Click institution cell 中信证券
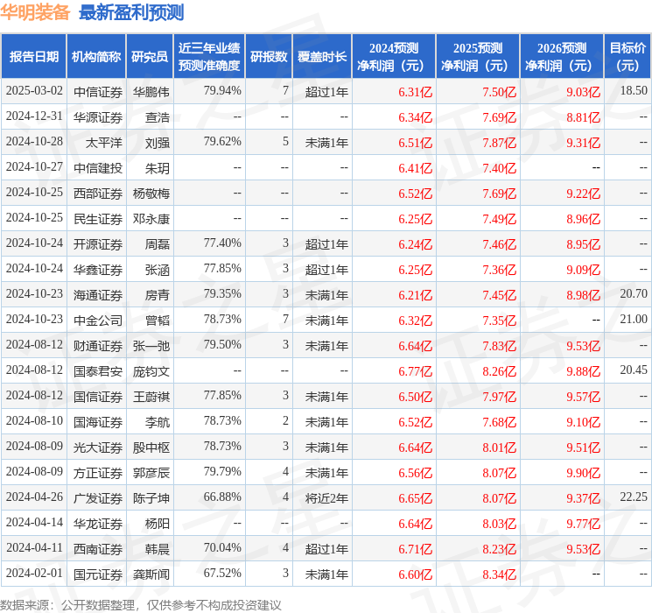652x613 pixels. coord(98,92)
